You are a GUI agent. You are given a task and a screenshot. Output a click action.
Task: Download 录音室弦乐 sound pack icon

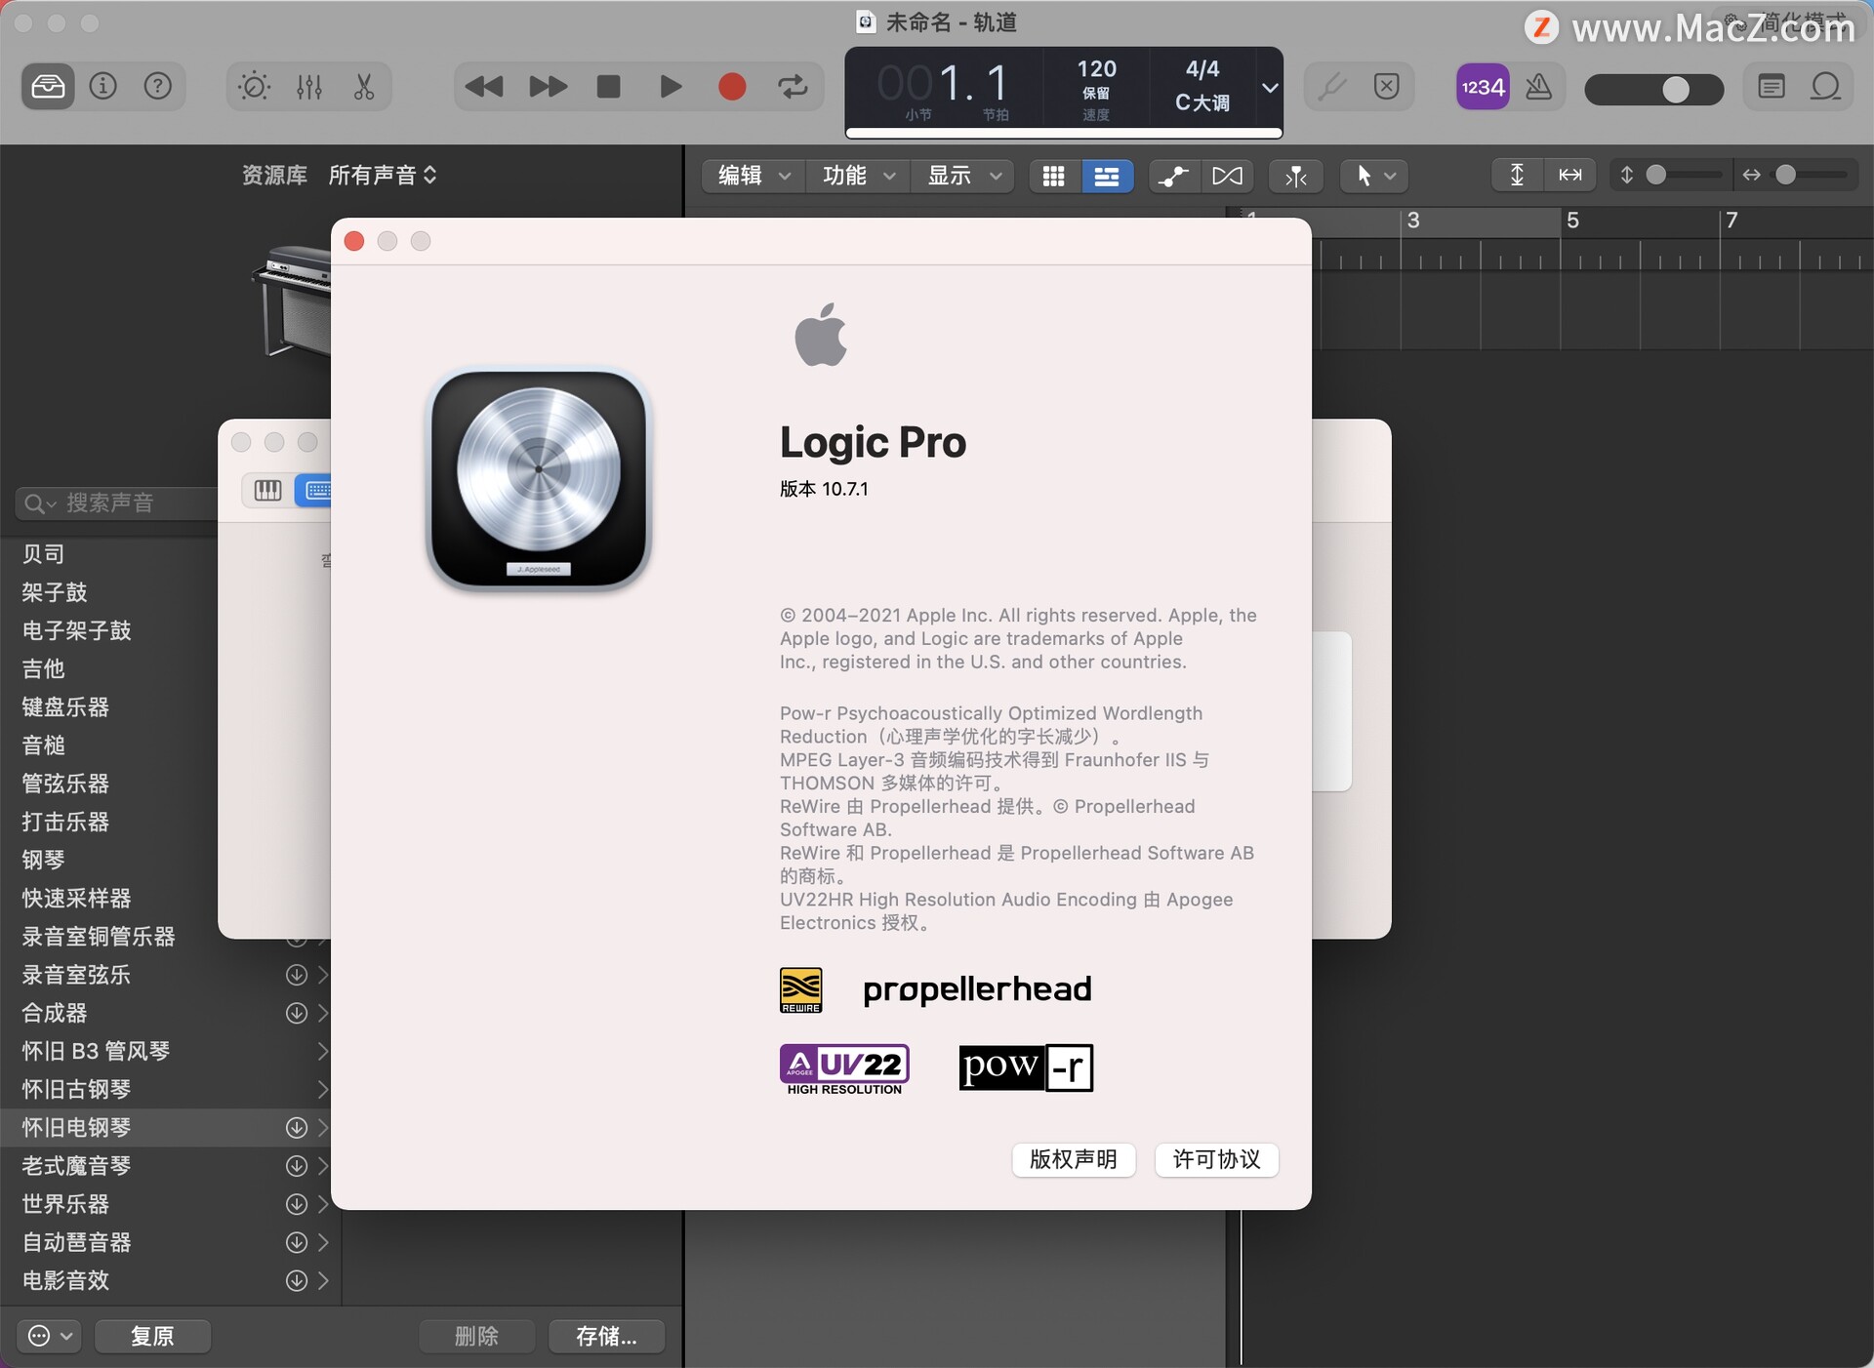coord(297,975)
